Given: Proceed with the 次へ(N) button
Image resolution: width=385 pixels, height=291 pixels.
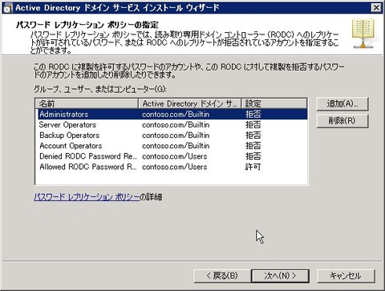Looking at the screenshot, I should [x=280, y=276].
